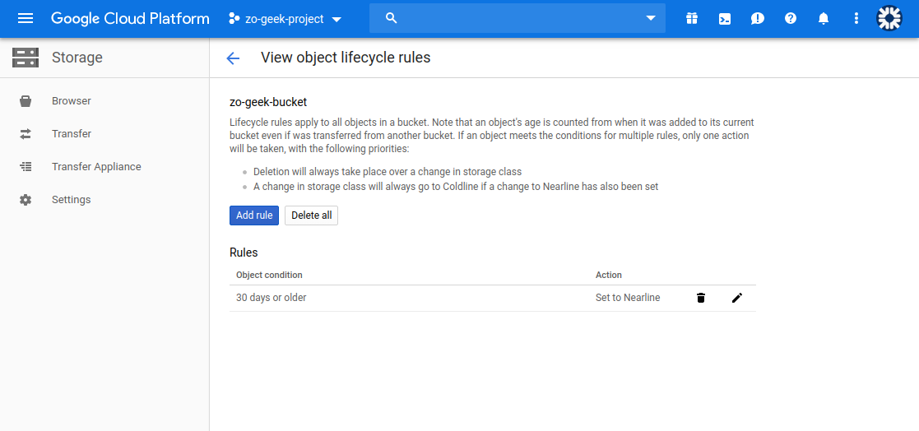This screenshot has height=431, width=919.
Task: Click the Storage section heading
Action: tap(77, 58)
